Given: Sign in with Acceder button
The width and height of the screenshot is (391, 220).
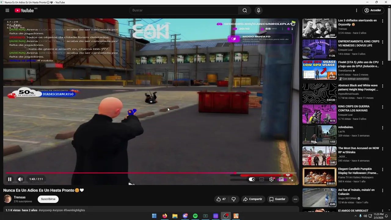Looking at the screenshot, I should (373, 10).
